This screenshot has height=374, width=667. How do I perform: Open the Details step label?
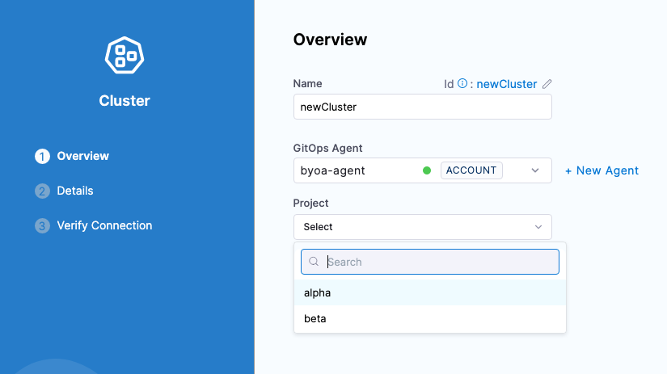[74, 191]
